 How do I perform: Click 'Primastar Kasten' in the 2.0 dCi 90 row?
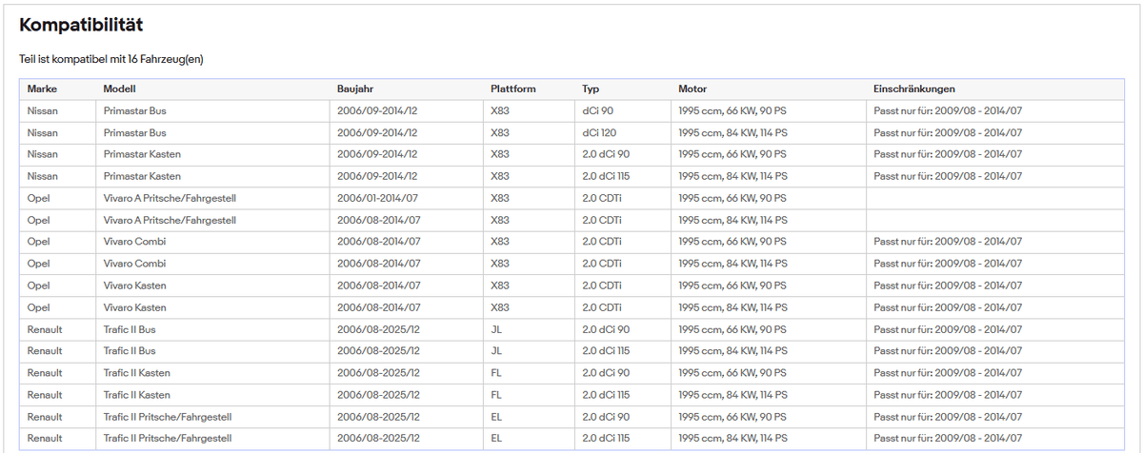click(x=142, y=154)
